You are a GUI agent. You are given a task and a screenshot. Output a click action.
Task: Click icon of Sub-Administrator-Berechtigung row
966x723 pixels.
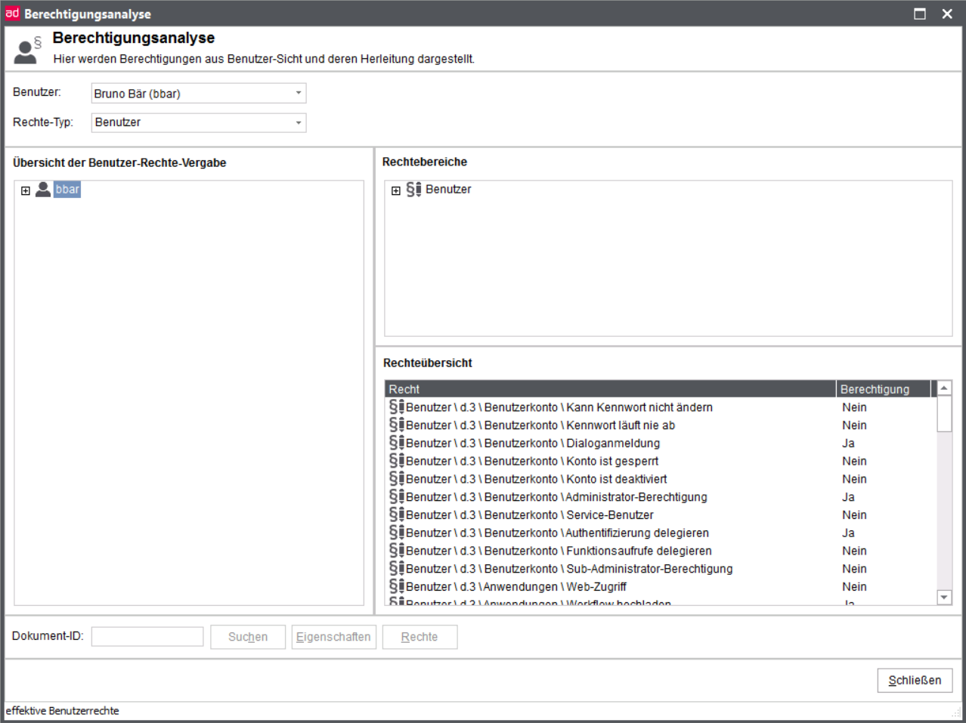(397, 569)
